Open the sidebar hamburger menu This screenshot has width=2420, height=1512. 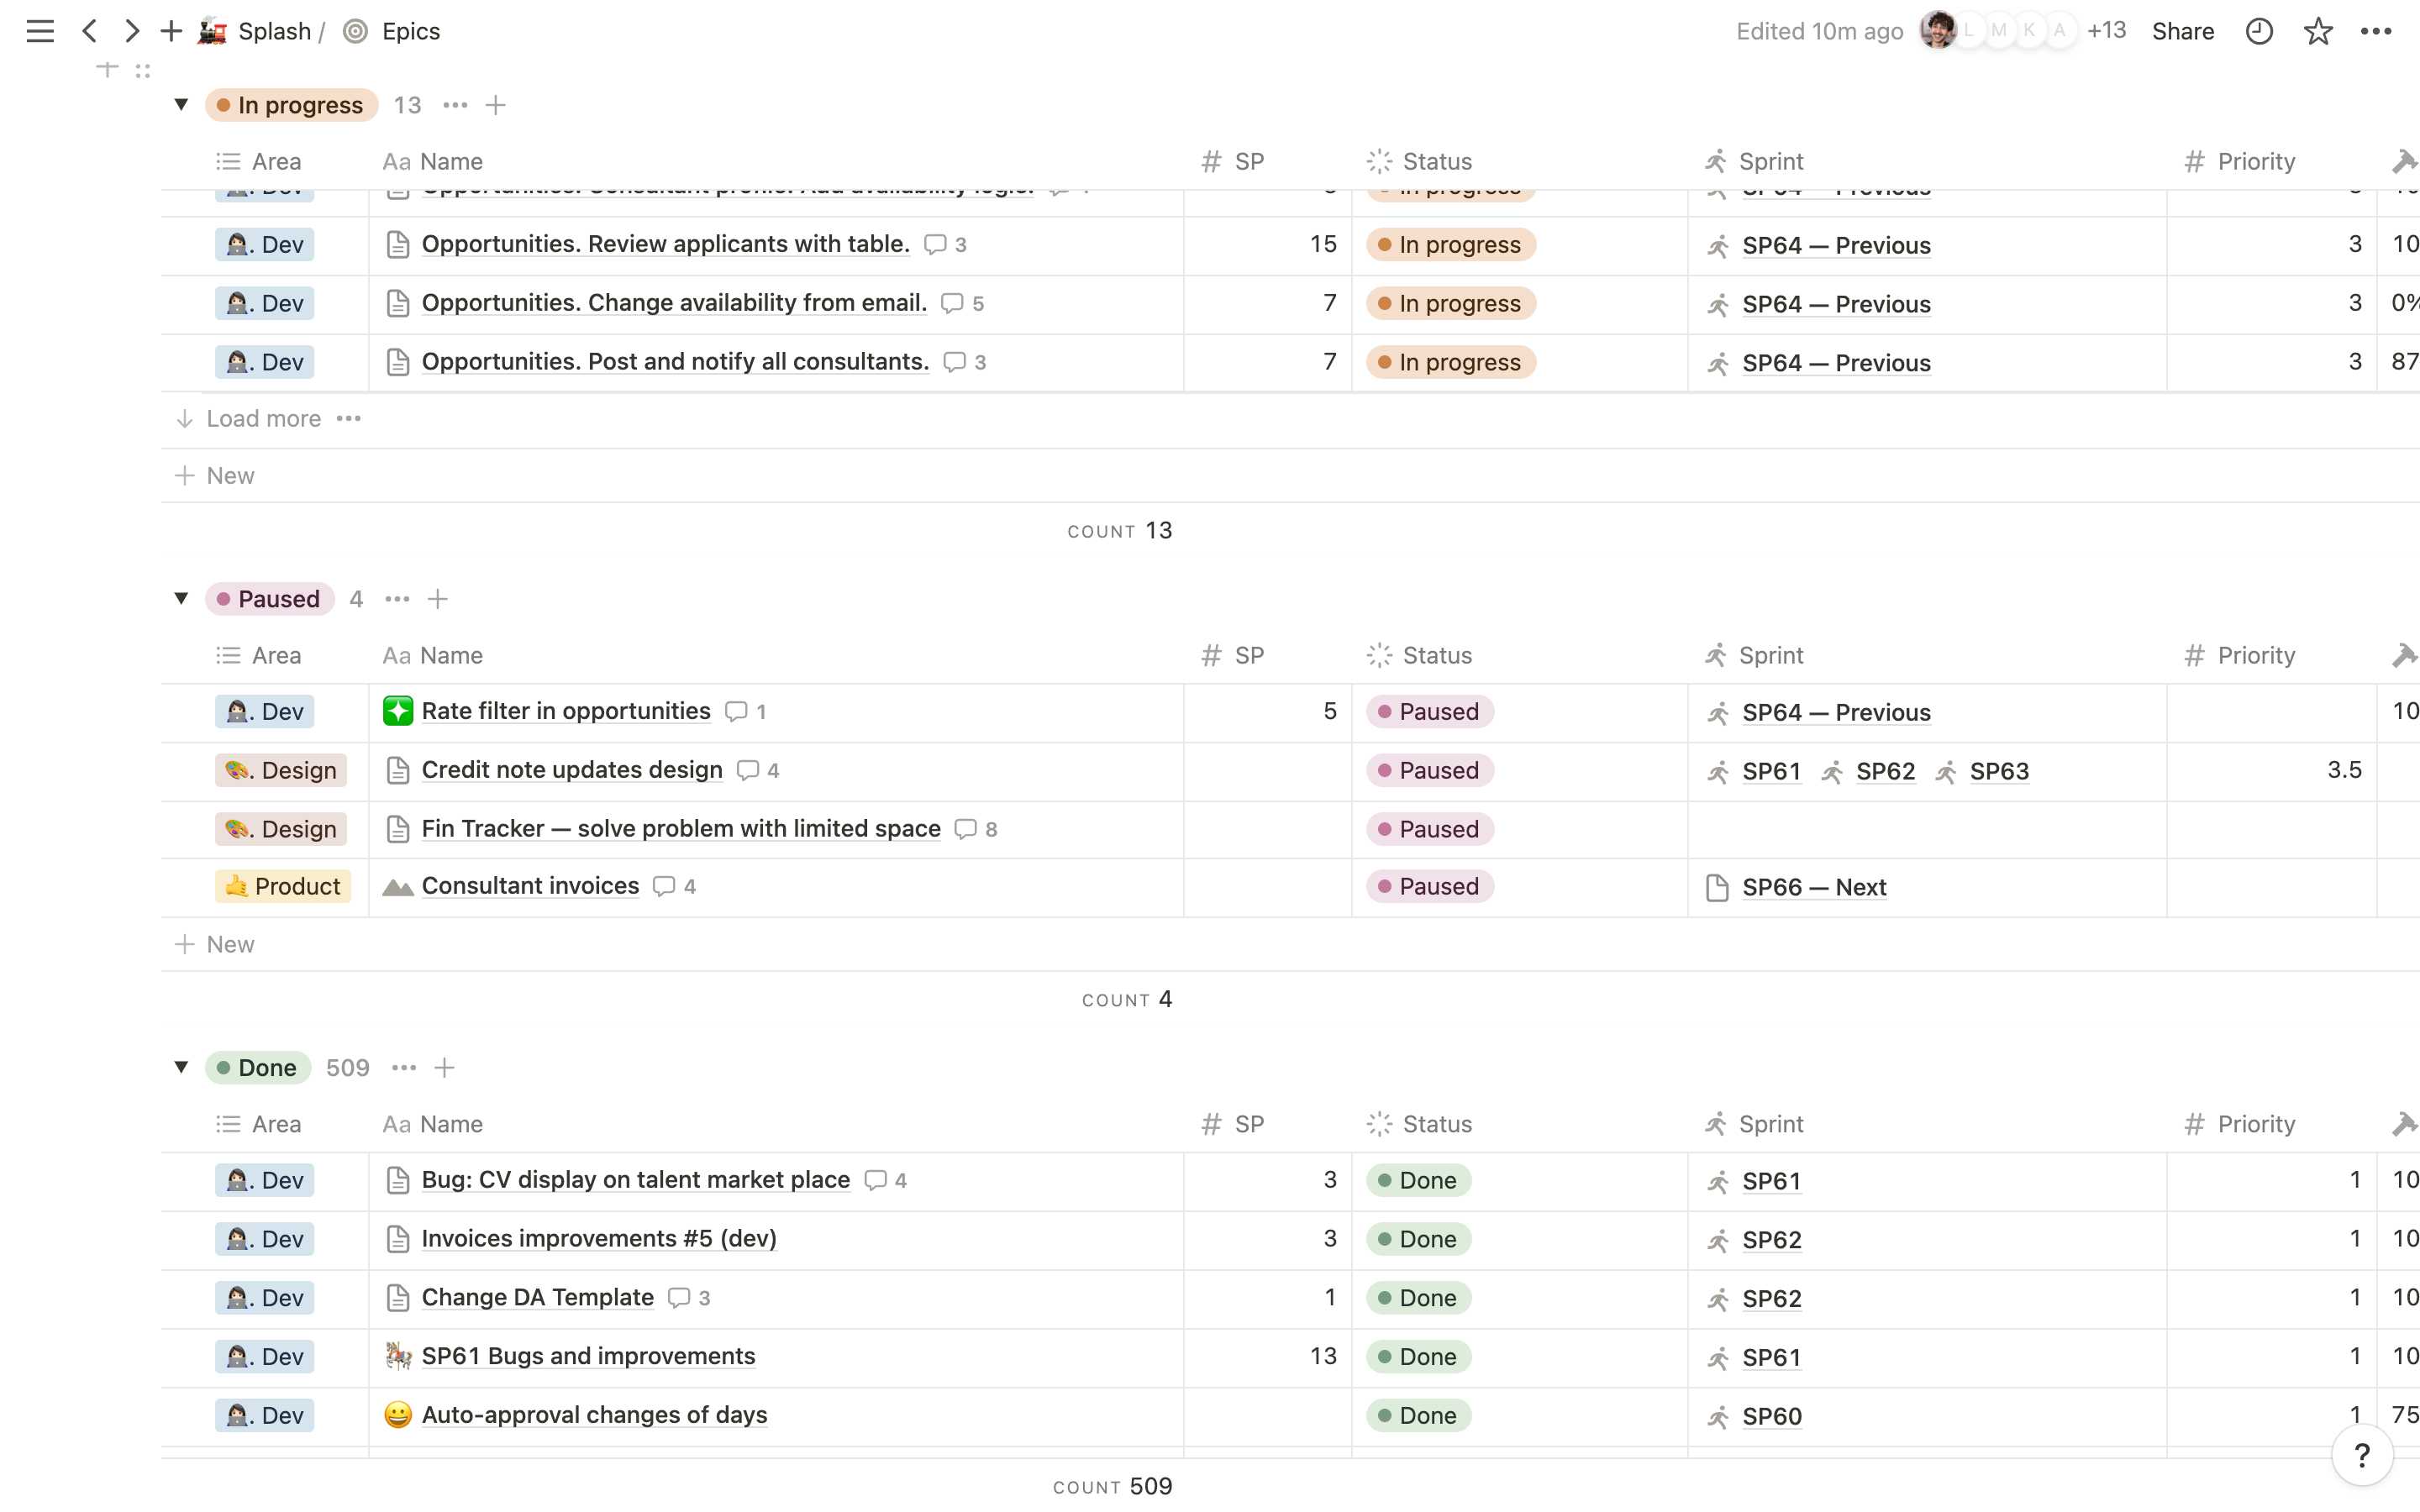pyautogui.click(x=40, y=31)
